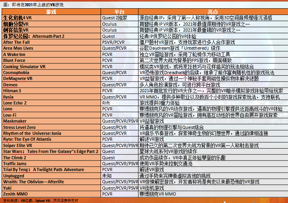288x203 pixels.
Task: Select the Low-Fi cell
Action: 51,115
